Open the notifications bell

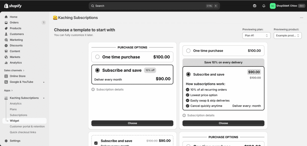pos(264,6)
